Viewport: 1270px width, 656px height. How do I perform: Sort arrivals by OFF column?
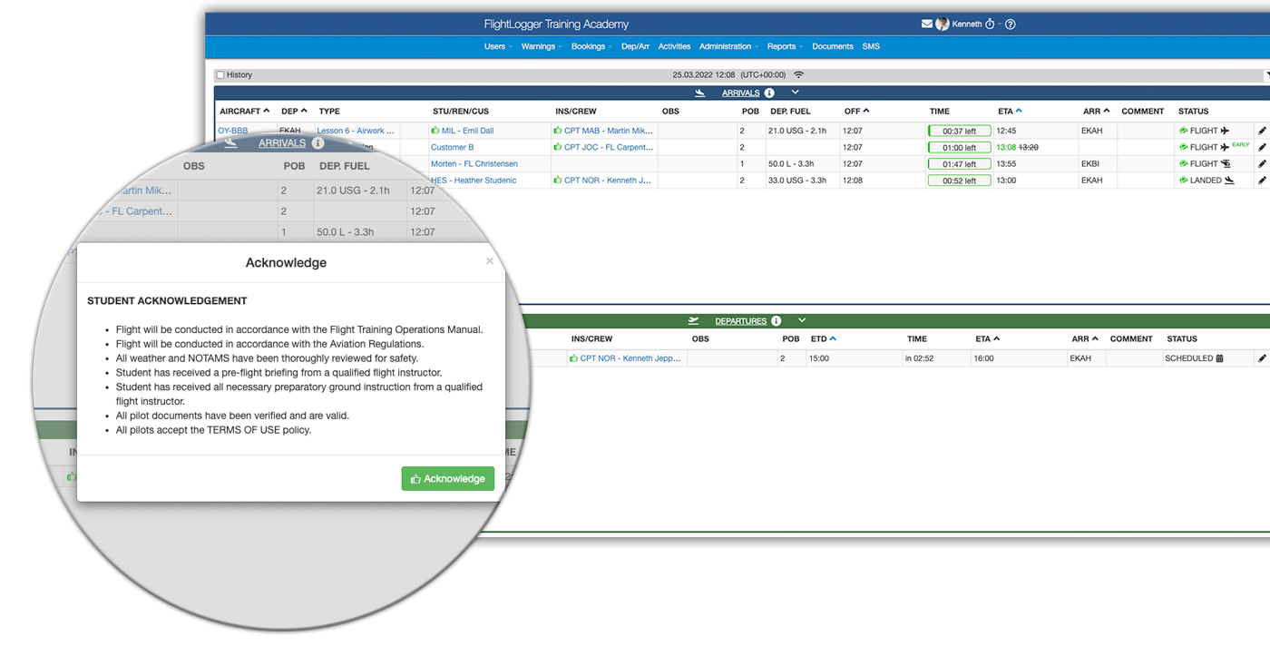point(856,111)
